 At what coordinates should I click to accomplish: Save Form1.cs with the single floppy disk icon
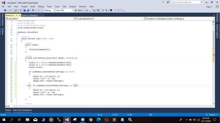[24, 11]
